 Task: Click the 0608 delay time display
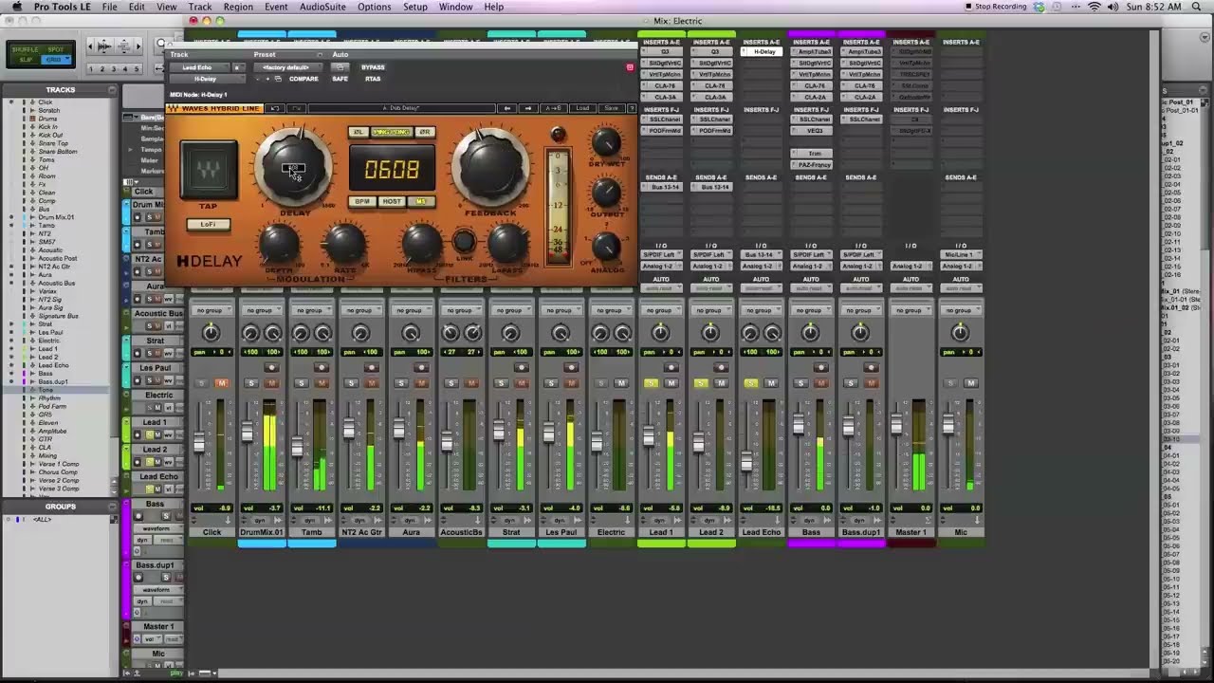point(393,167)
